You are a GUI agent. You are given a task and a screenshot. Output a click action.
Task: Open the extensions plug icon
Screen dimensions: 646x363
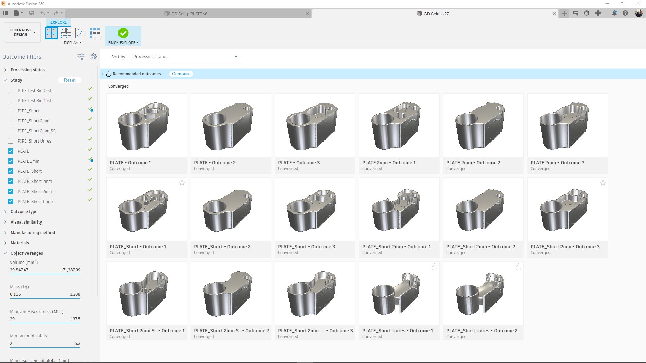(587, 13)
